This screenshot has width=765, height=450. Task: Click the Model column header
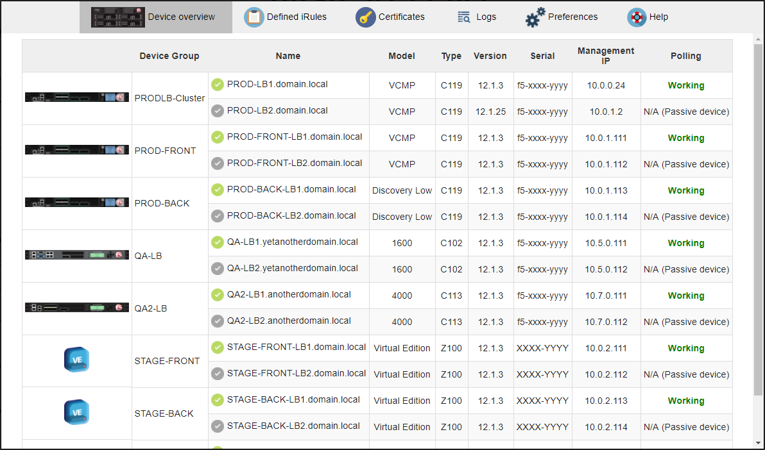click(402, 56)
